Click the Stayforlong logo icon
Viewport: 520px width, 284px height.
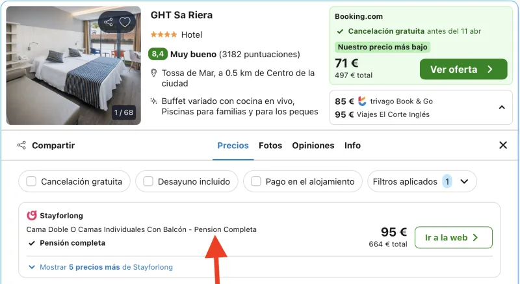31,215
